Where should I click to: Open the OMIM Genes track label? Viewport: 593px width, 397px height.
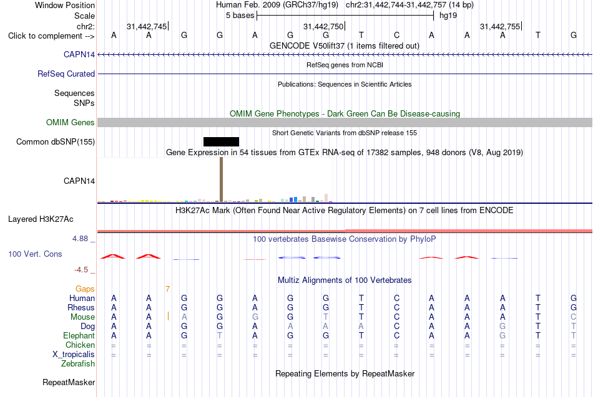[70, 122]
